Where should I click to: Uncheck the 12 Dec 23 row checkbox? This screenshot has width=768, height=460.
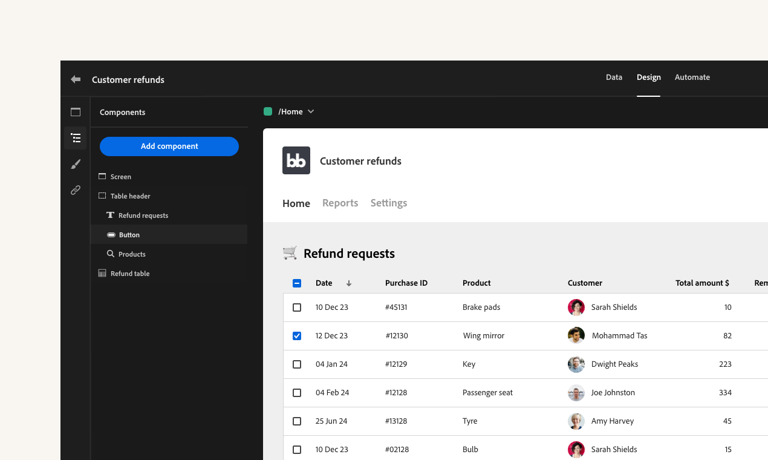[297, 336]
